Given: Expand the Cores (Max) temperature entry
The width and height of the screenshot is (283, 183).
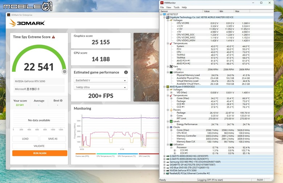Looking at the screenshot, I should [171, 98].
